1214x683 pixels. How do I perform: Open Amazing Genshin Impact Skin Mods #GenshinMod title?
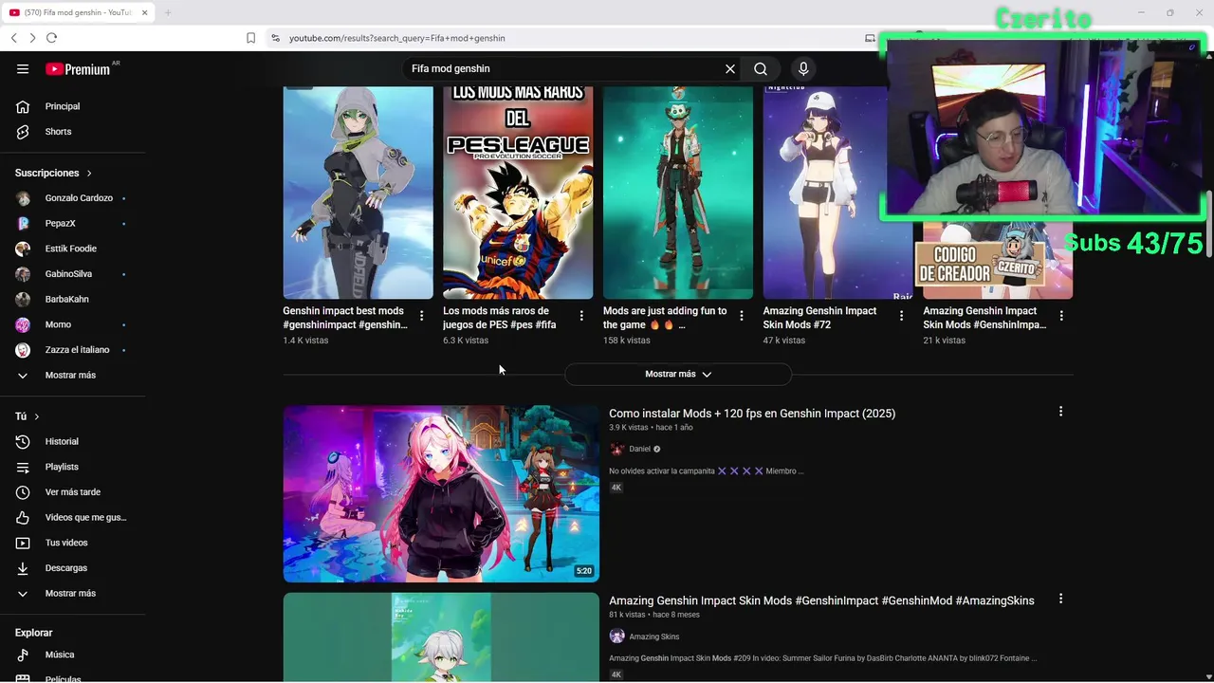(x=821, y=600)
